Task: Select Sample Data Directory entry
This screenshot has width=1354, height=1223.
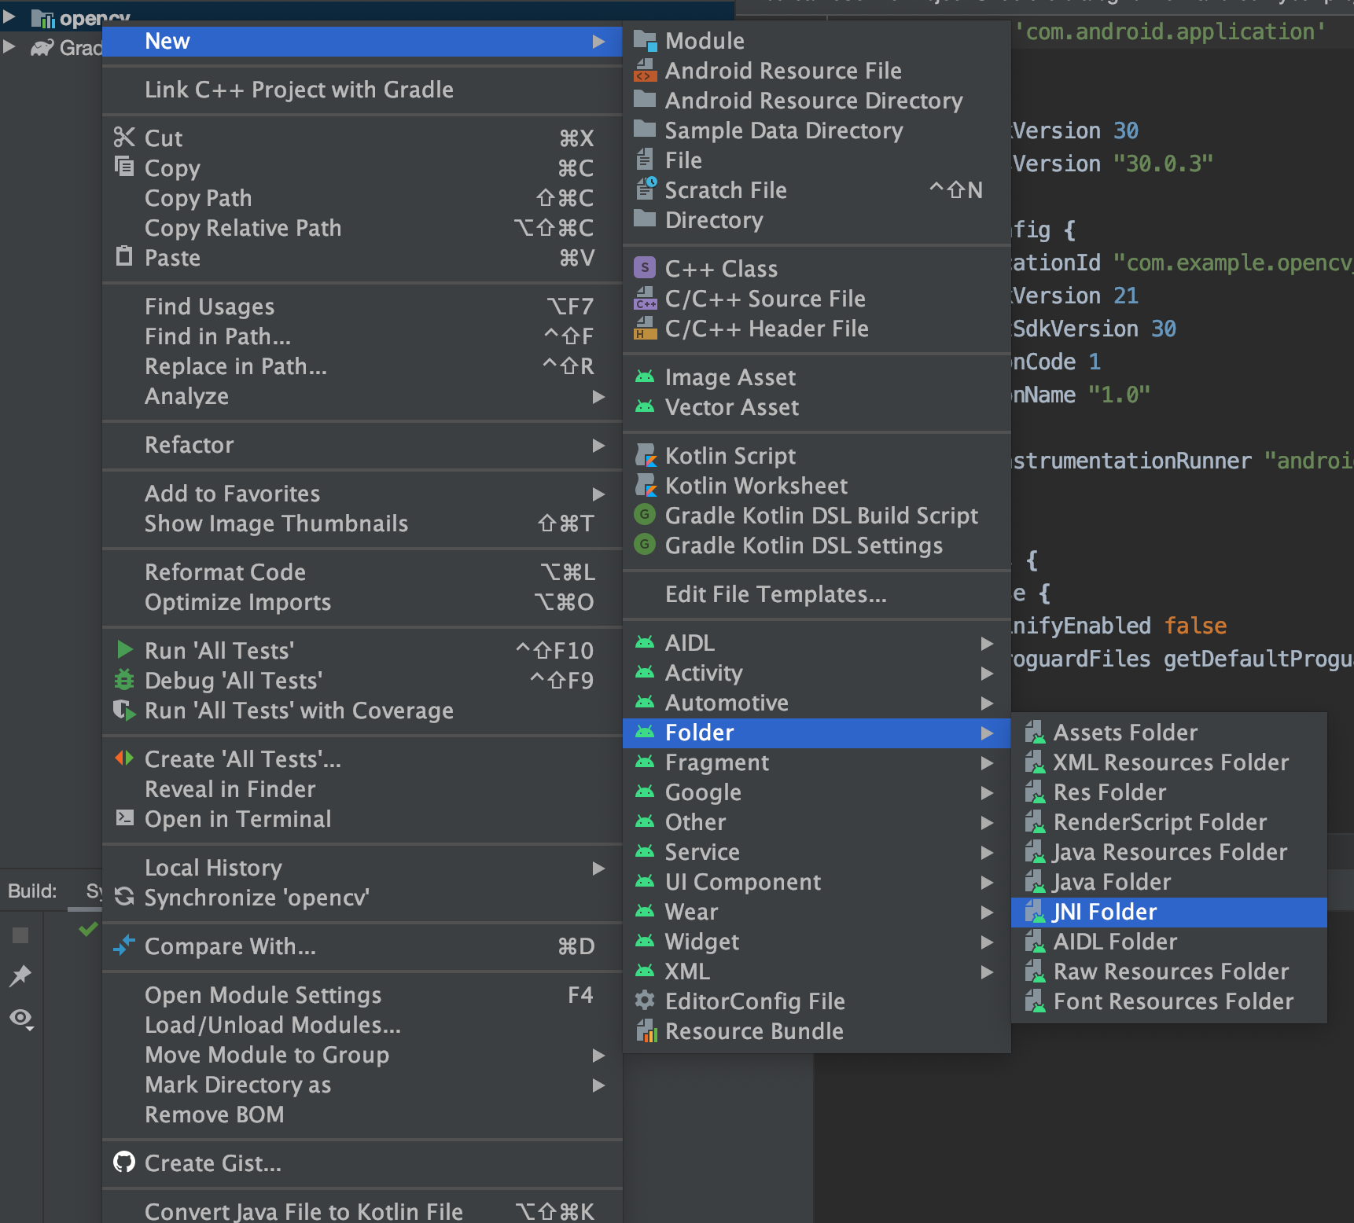Action: click(816, 130)
